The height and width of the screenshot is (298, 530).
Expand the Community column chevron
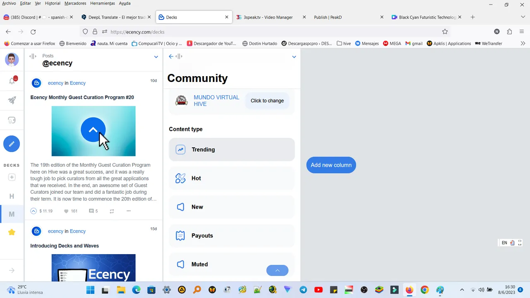point(294,57)
